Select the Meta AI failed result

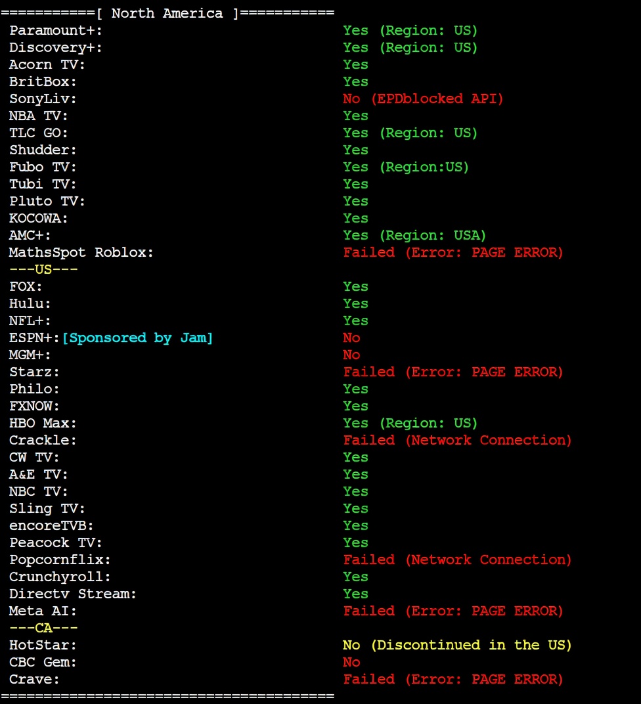click(x=453, y=611)
